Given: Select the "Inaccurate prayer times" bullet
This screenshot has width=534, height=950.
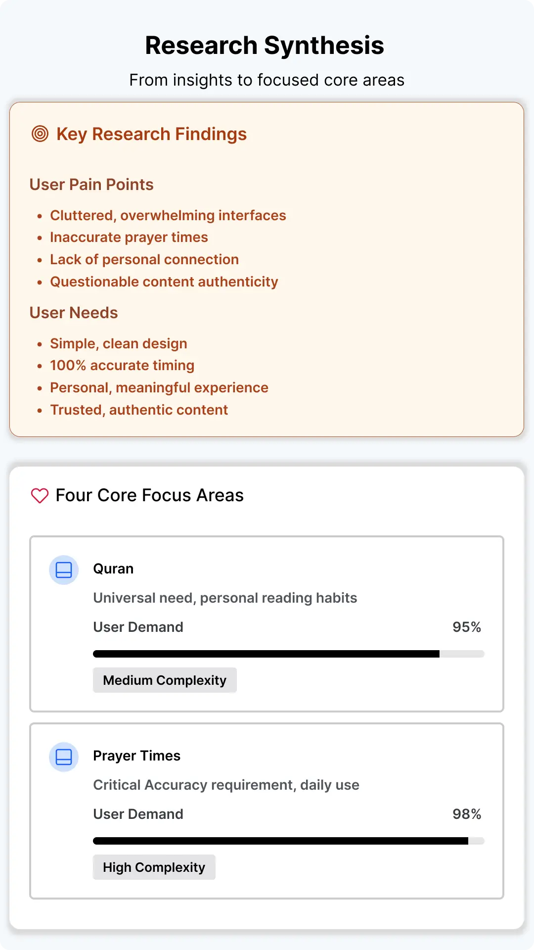Looking at the screenshot, I should click(129, 237).
